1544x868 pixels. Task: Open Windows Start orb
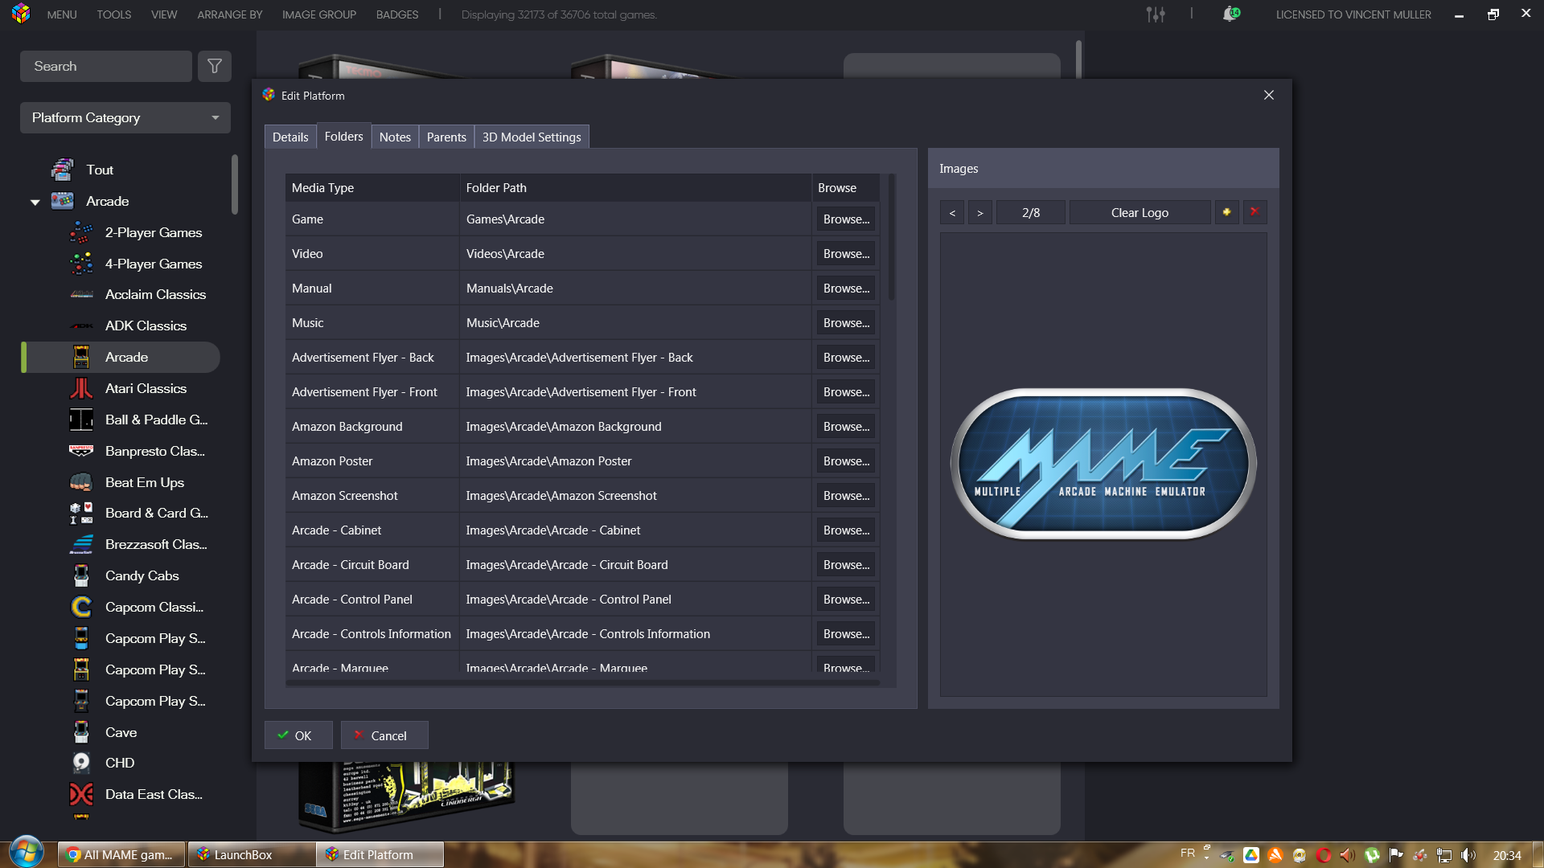pos(26,853)
